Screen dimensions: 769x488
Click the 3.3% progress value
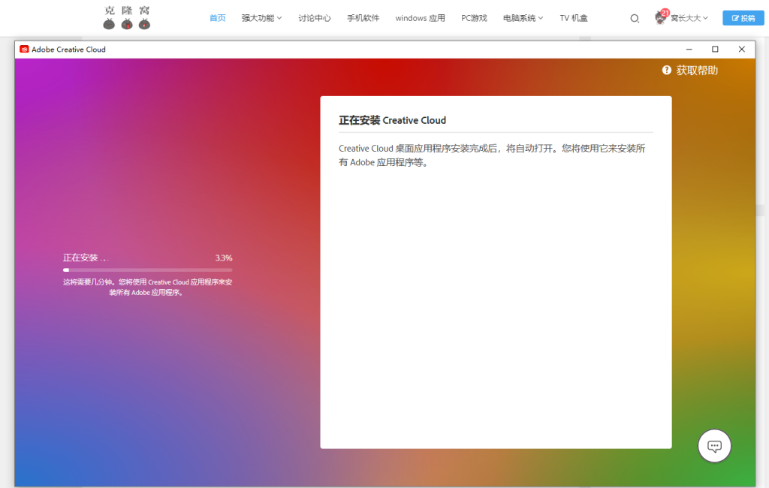pyautogui.click(x=224, y=258)
